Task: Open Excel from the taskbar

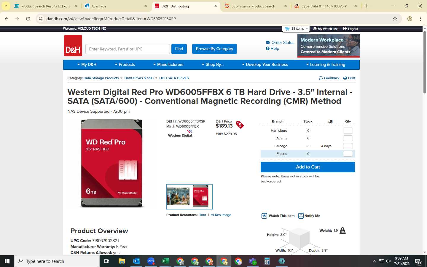Action: tap(165, 261)
